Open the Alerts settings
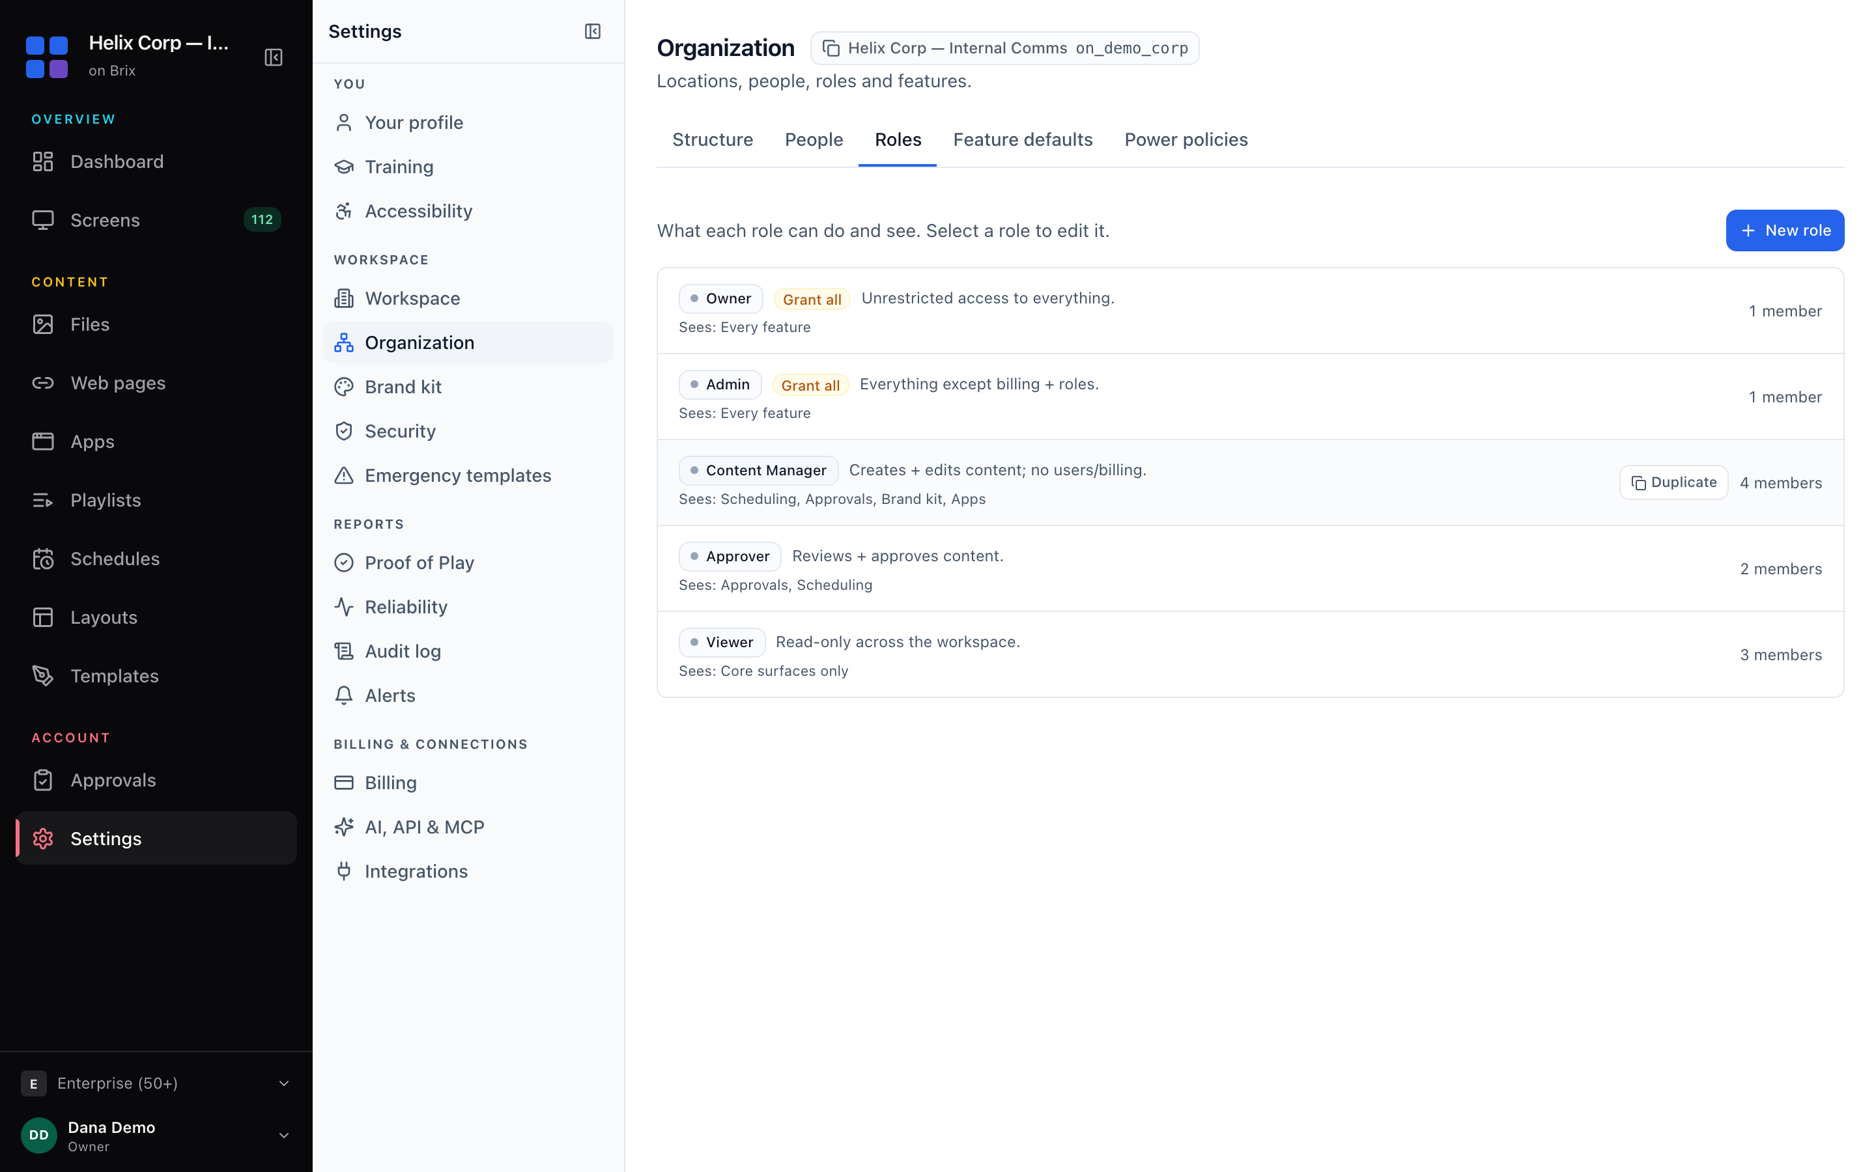Screen dimensions: 1876x1172 [x=468, y=695]
